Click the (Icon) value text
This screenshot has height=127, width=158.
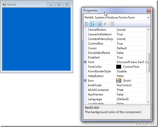[127, 81]
